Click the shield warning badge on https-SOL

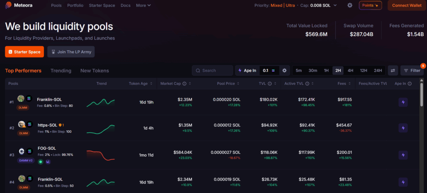[x=60, y=124]
